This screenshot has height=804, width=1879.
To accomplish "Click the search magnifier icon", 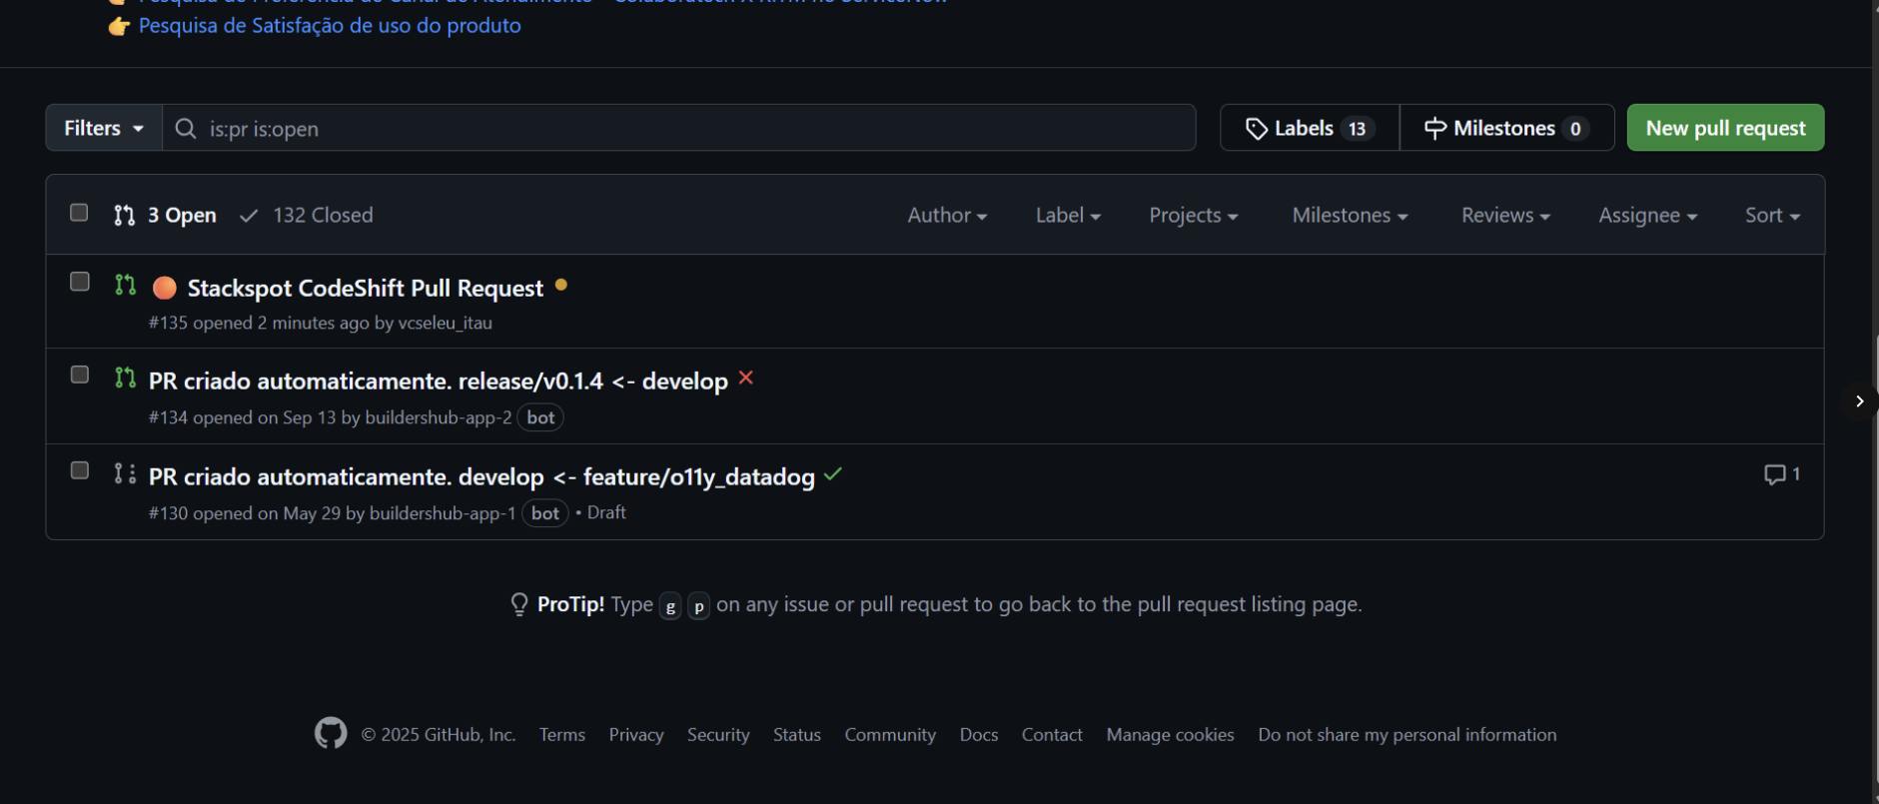I will tap(185, 128).
